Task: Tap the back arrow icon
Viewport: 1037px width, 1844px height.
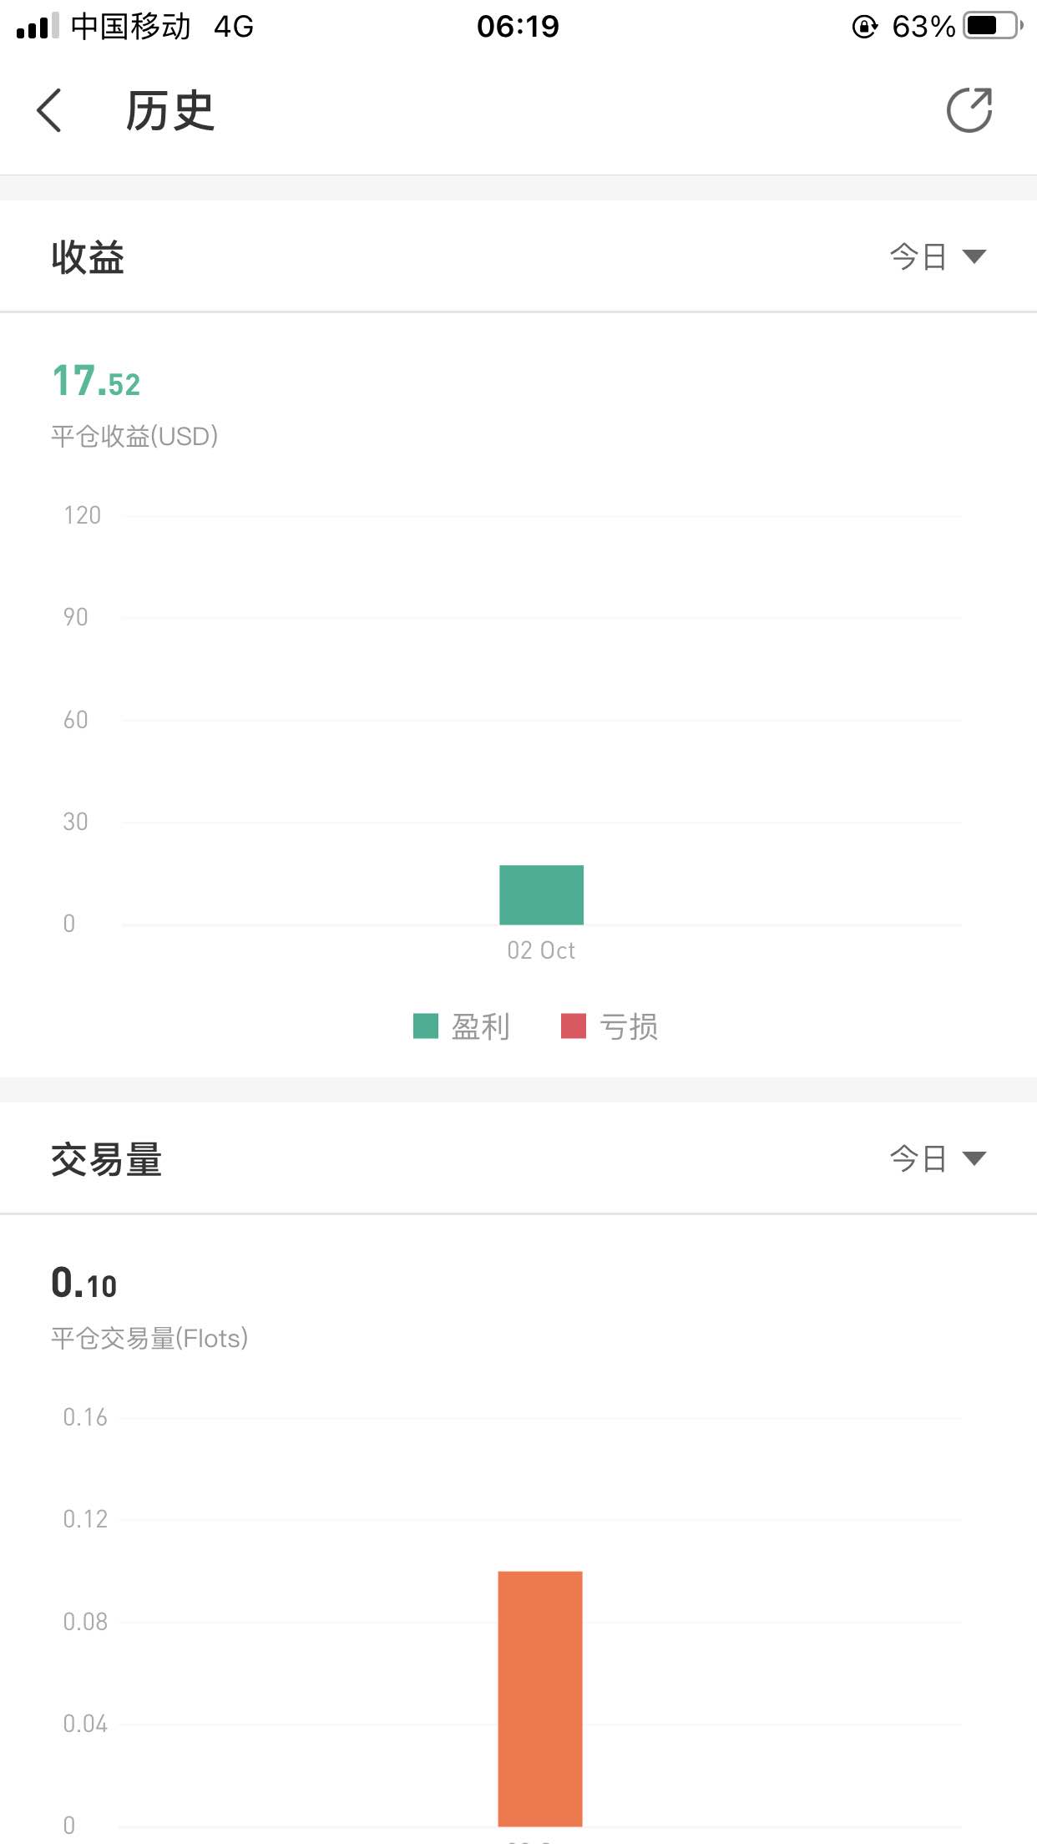Action: [49, 110]
